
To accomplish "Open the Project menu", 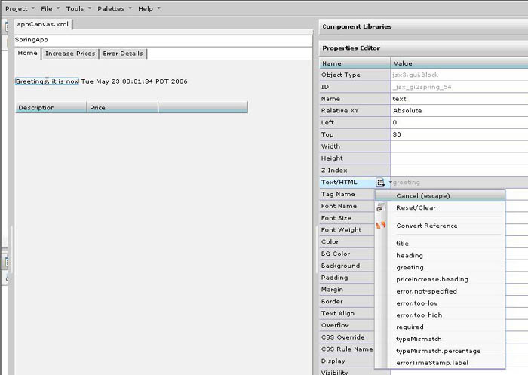I will [20, 8].
